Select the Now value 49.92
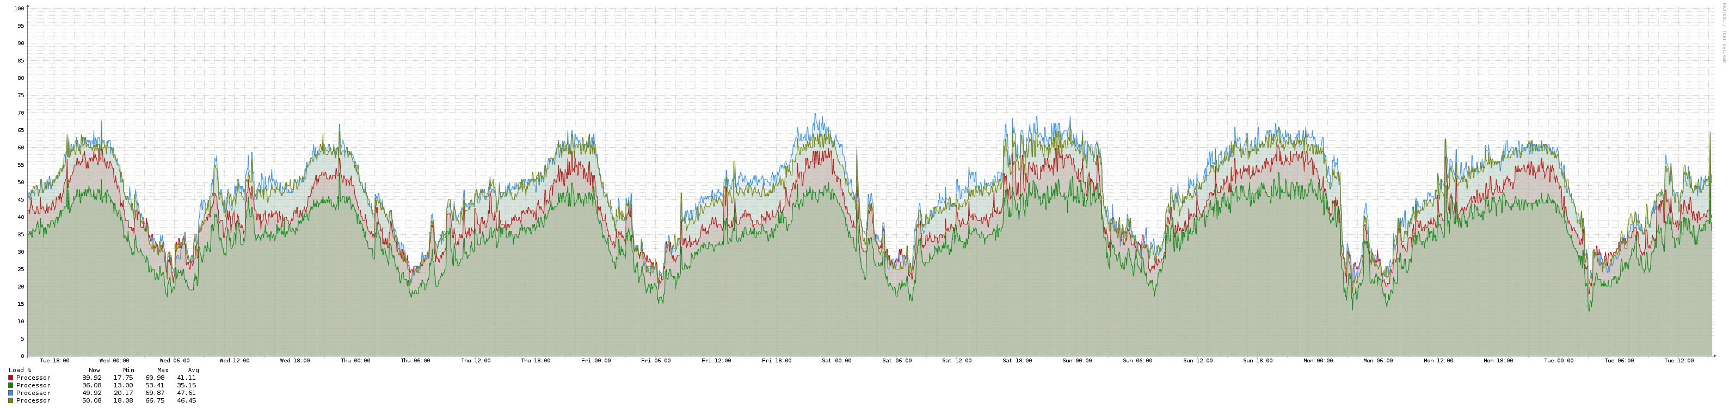This screenshot has height=408, width=1729. 92,393
